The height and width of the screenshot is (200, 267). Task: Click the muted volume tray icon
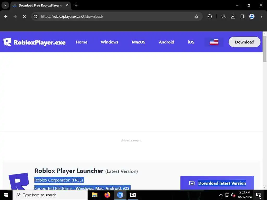click(x=233, y=195)
